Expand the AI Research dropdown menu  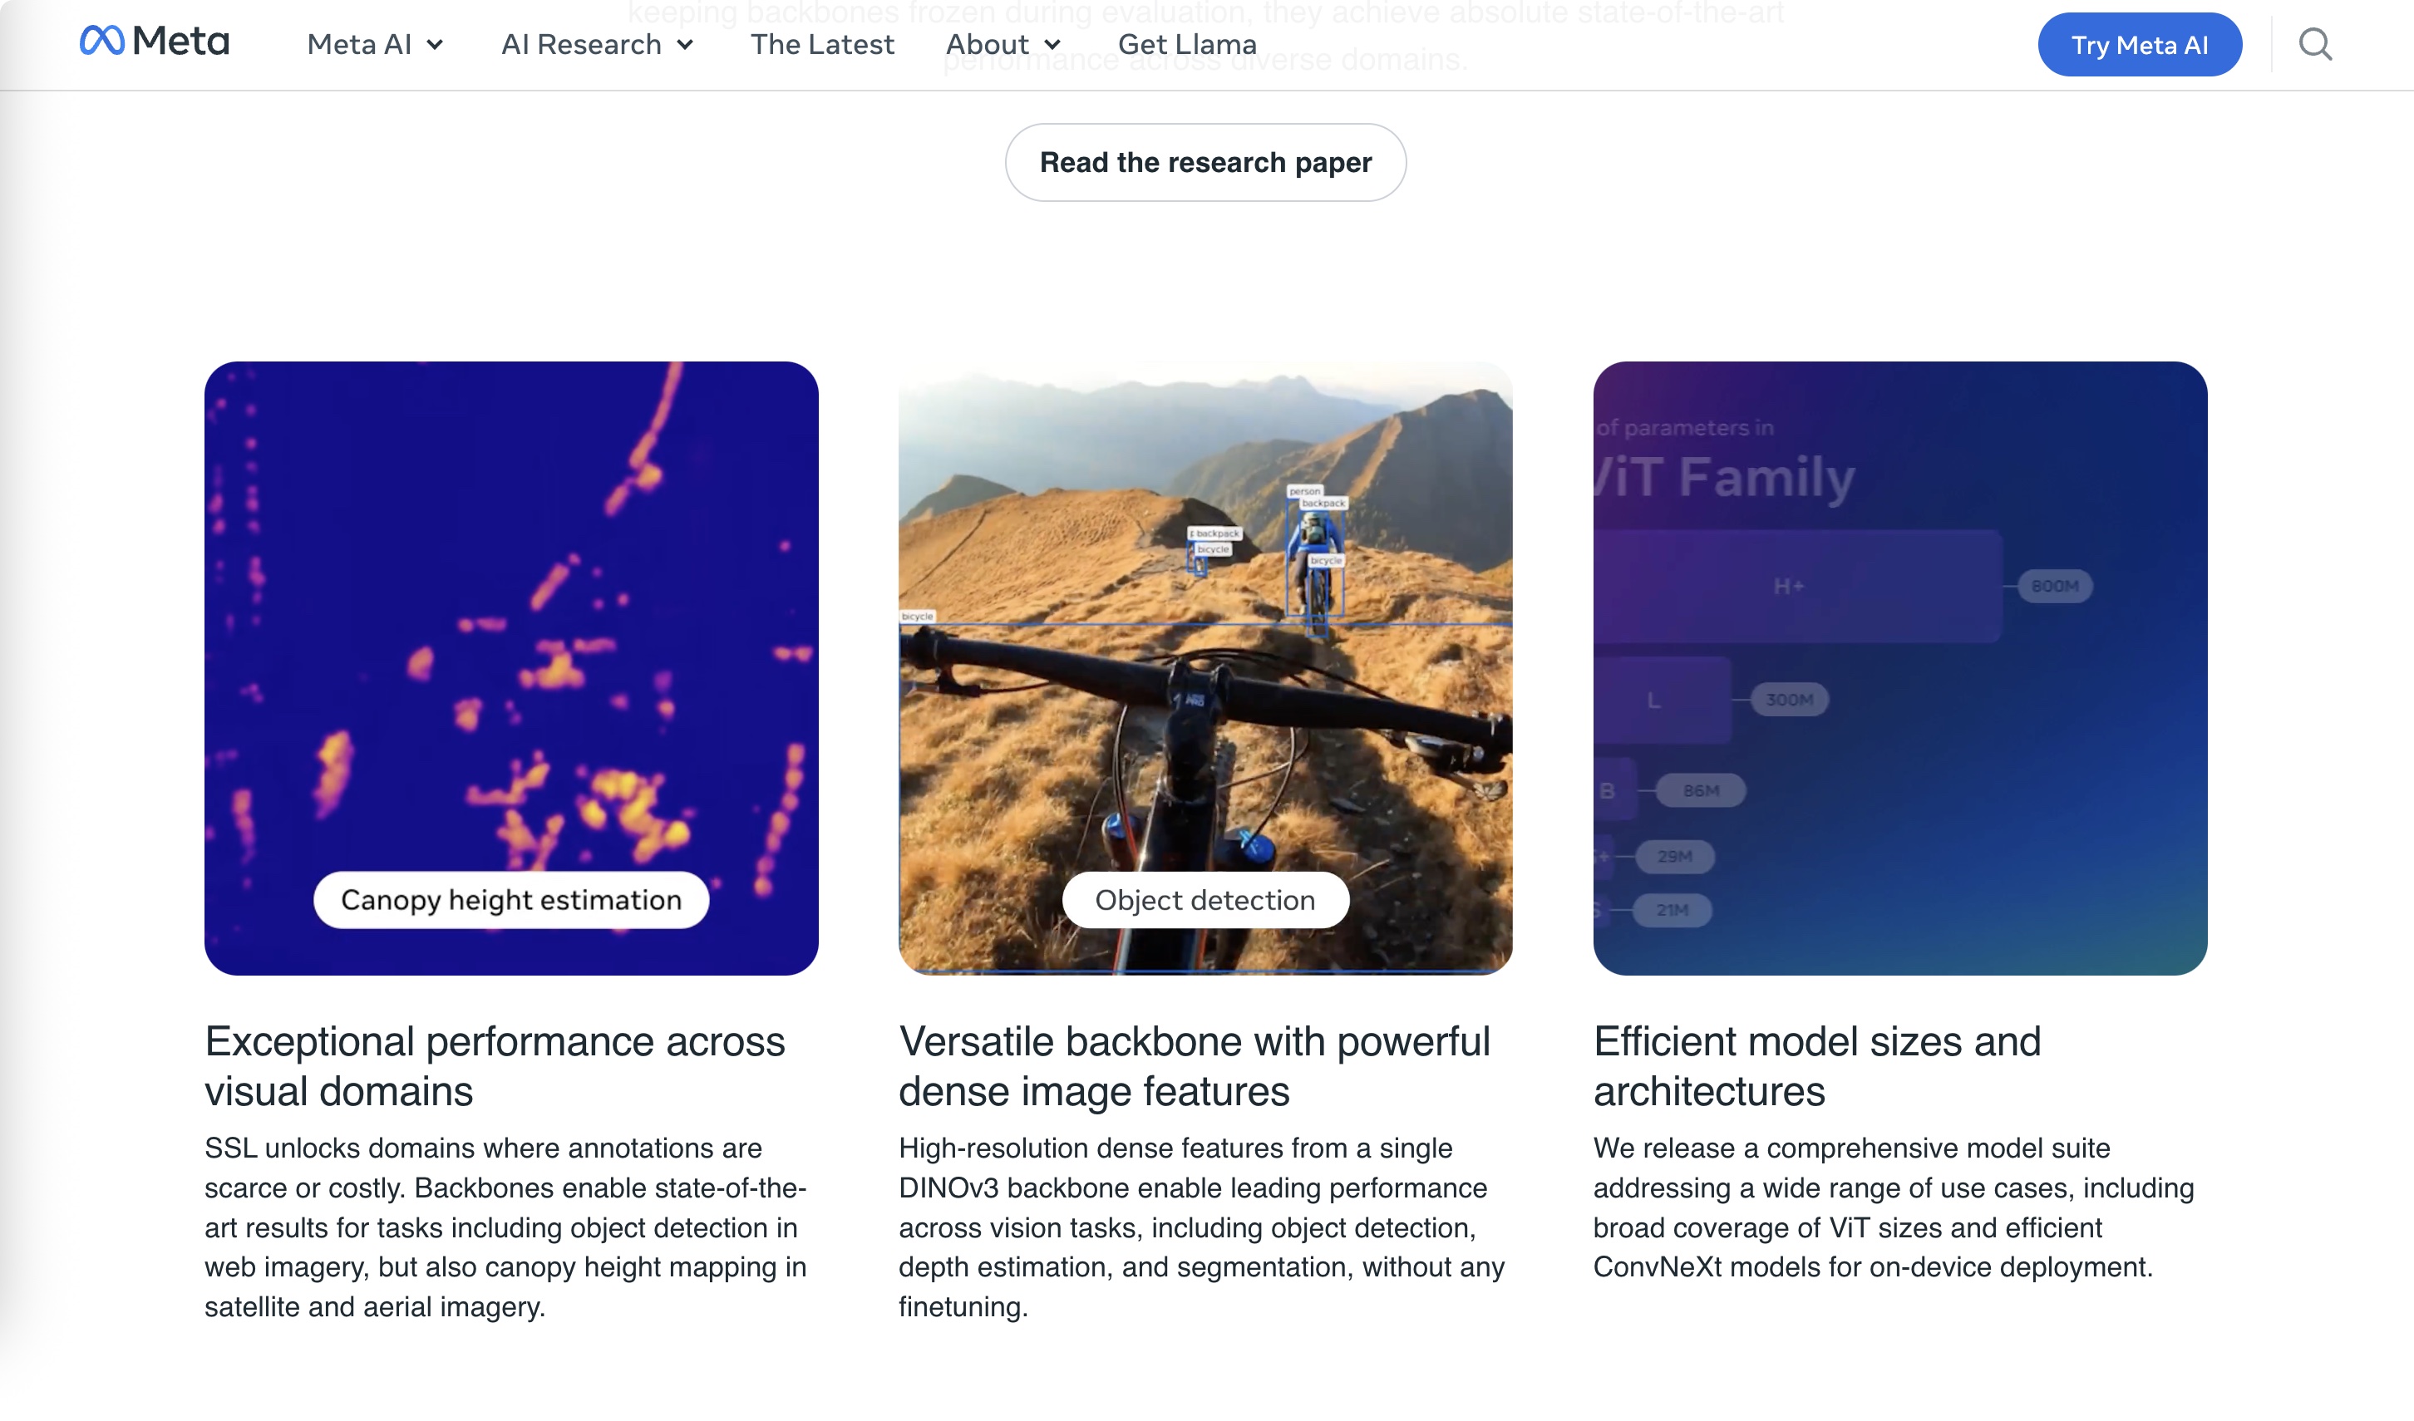click(597, 44)
